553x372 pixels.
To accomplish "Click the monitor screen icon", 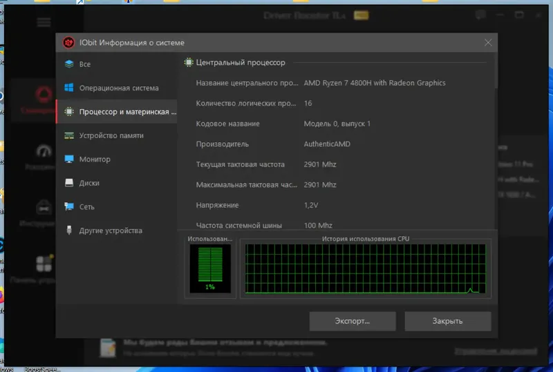I will tap(69, 159).
